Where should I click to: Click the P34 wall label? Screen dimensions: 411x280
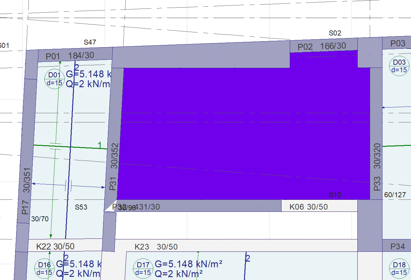click(397, 246)
